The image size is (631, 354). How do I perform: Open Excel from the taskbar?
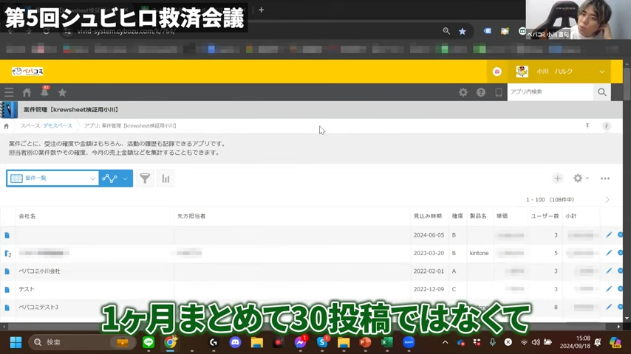pyautogui.click(x=386, y=342)
